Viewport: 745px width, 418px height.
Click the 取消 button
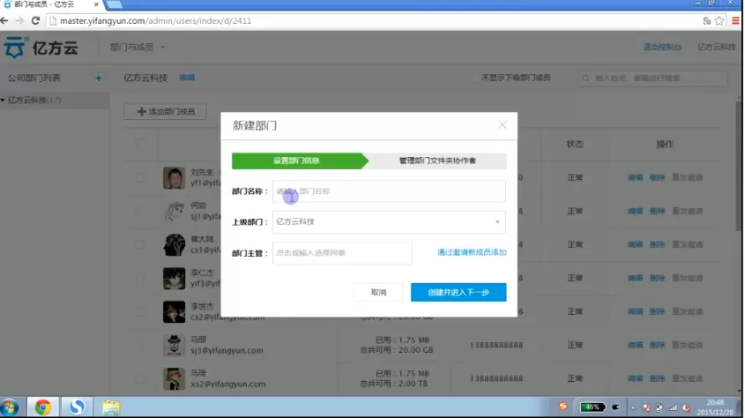(x=379, y=292)
